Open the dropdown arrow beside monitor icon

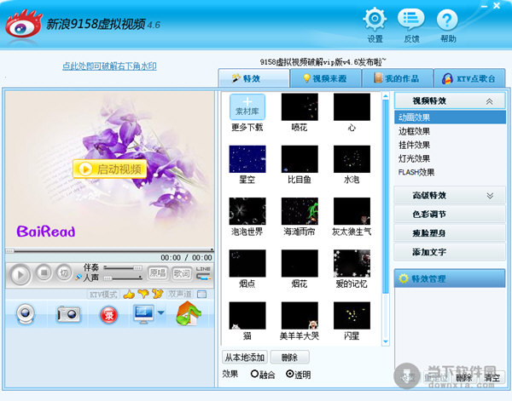coord(161,312)
